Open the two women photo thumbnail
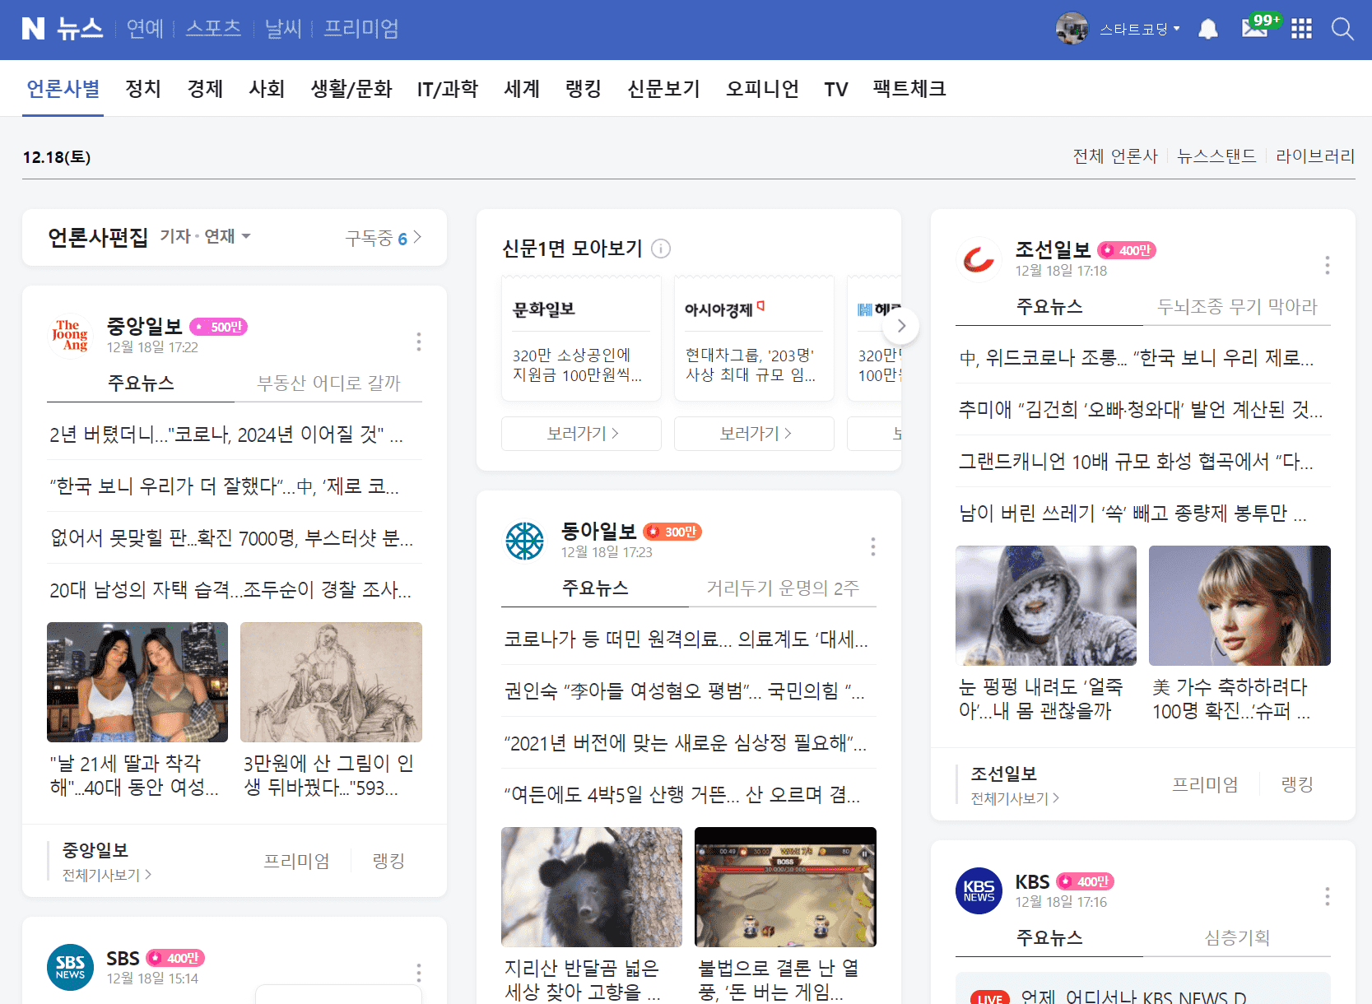 [137, 682]
